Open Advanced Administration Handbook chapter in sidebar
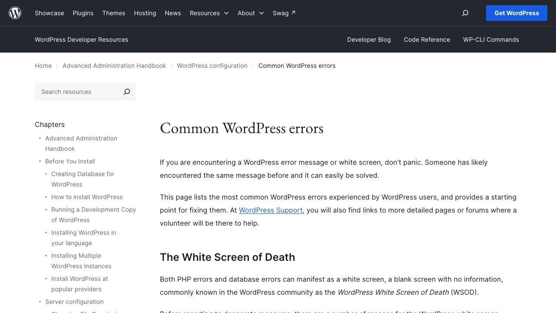The height and width of the screenshot is (313, 556). [81, 143]
